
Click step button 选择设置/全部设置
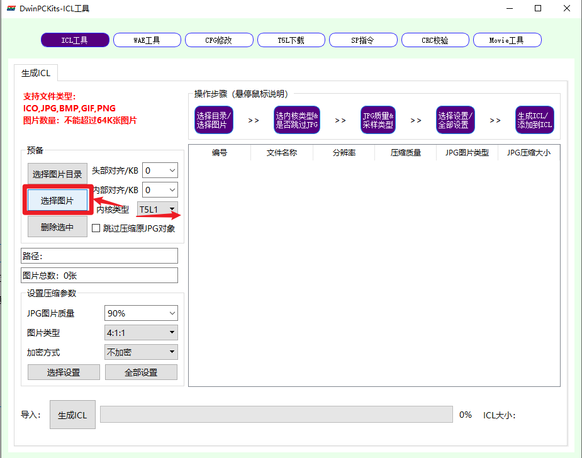click(455, 120)
